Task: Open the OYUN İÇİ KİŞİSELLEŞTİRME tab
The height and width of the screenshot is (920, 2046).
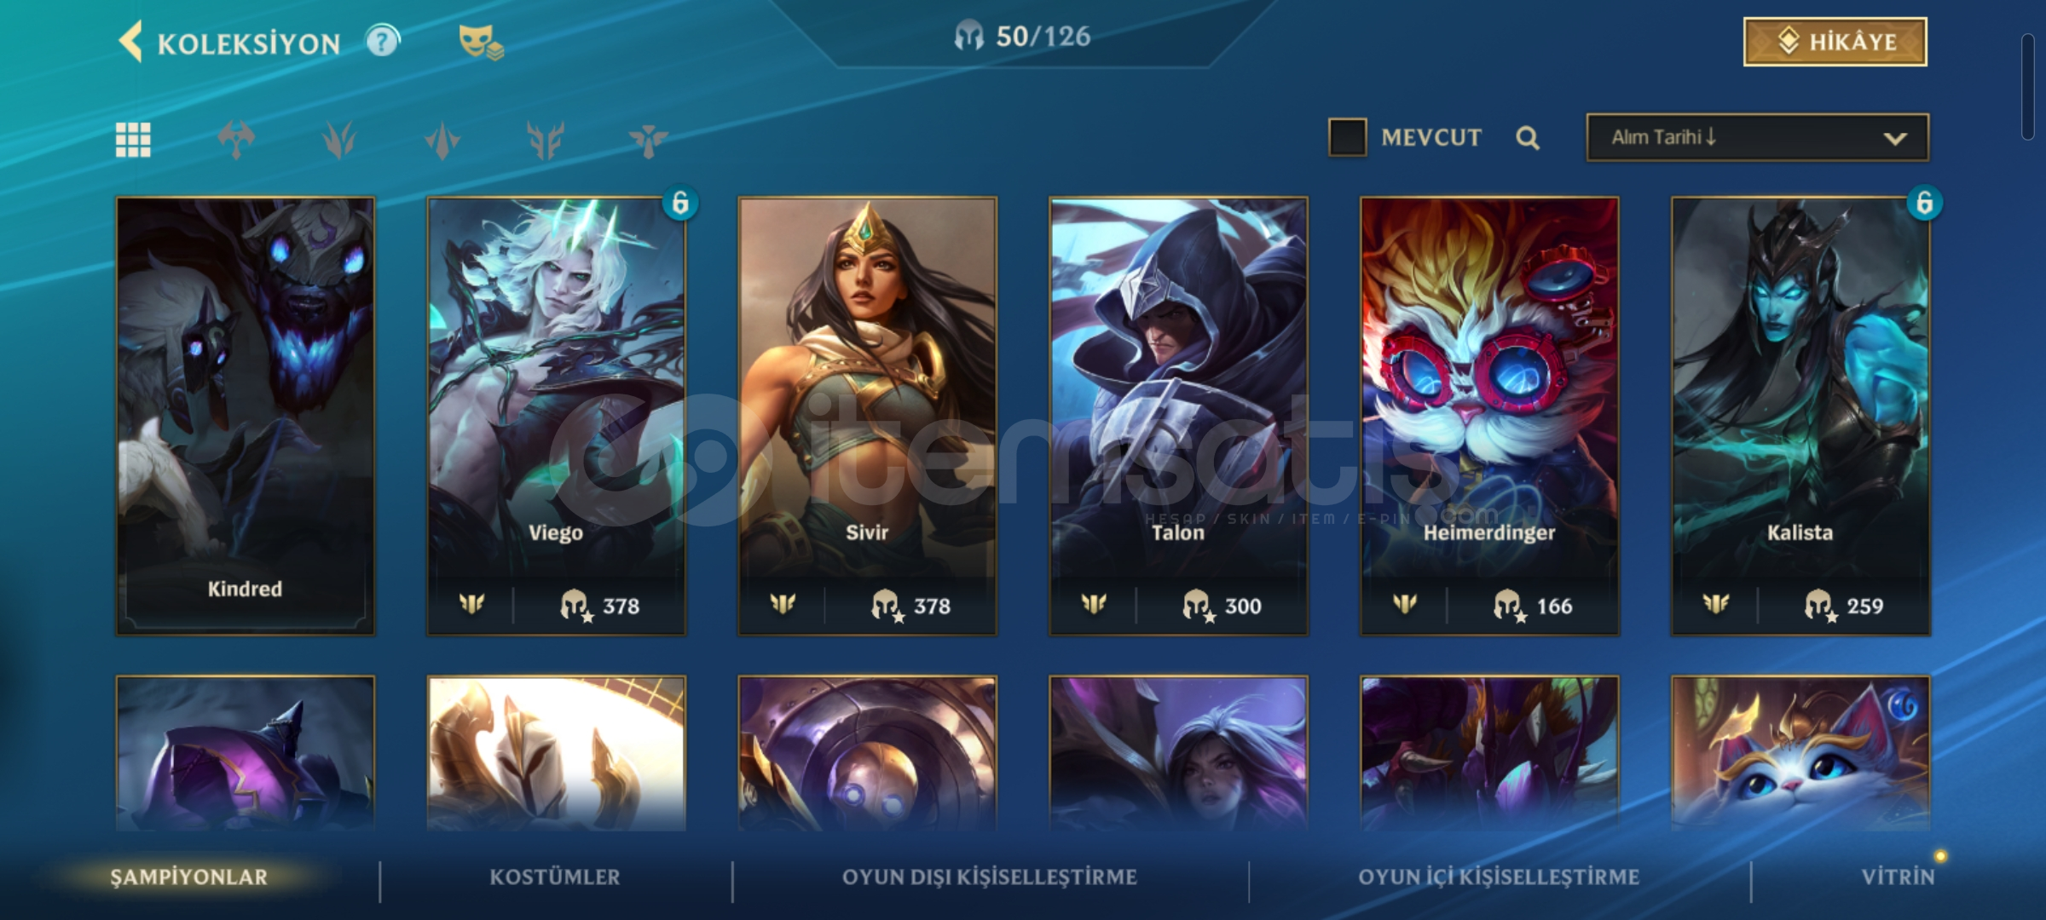Action: (x=1499, y=877)
